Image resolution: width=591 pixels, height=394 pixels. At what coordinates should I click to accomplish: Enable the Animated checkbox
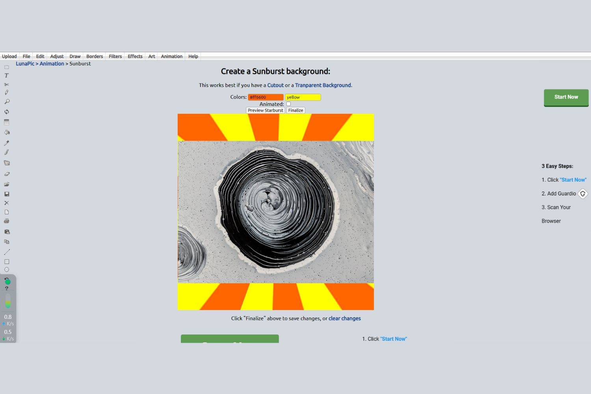pos(288,104)
